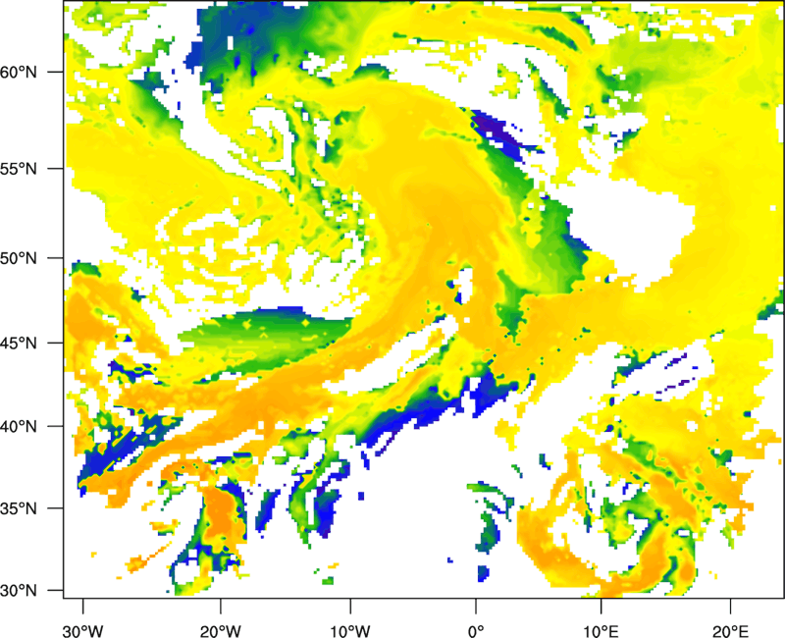Click the 10°W longitude label

pos(350,631)
